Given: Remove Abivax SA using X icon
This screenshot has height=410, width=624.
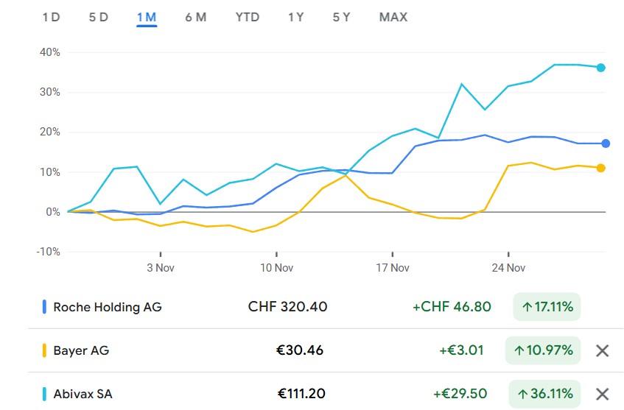Looking at the screenshot, I should click(602, 394).
